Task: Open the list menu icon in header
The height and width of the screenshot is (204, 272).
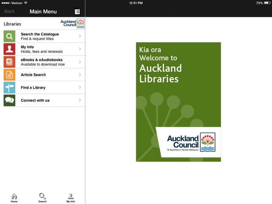Action: point(77,11)
